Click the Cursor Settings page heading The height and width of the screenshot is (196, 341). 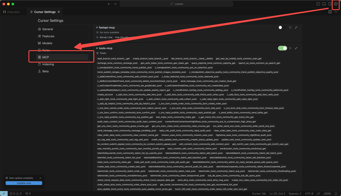pyautogui.click(x=51, y=20)
